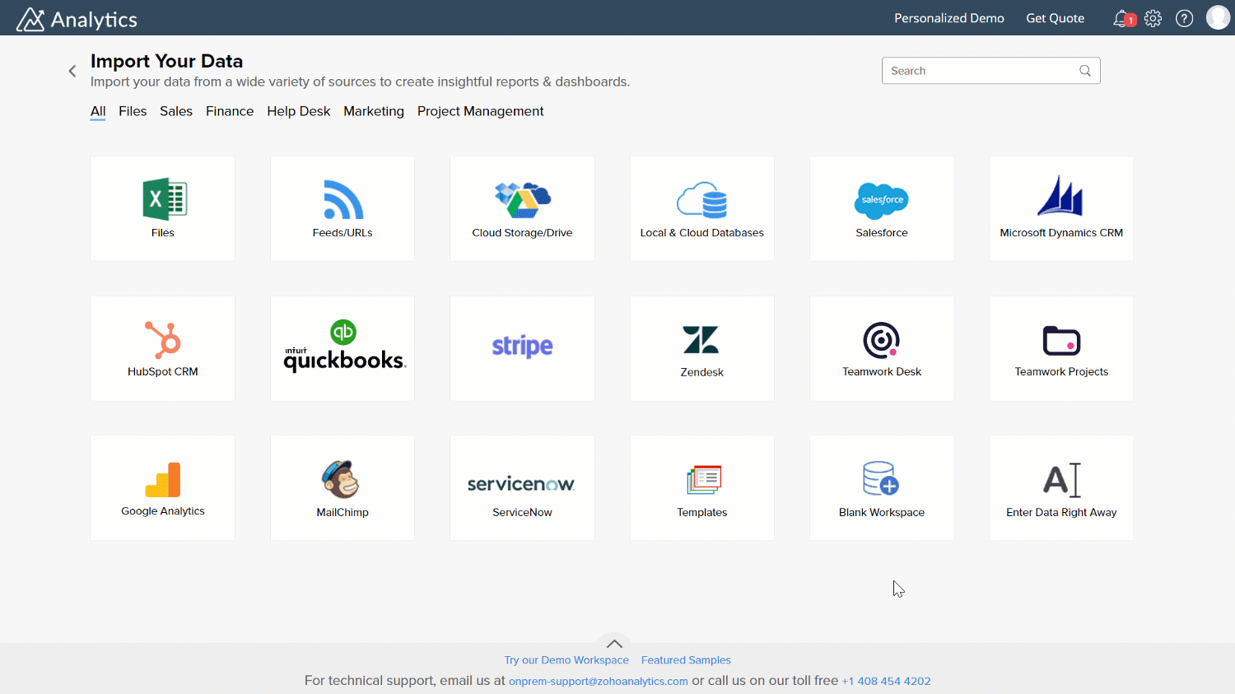The width and height of the screenshot is (1235, 694).
Task: Switch to the Marketing tab
Action: click(374, 111)
